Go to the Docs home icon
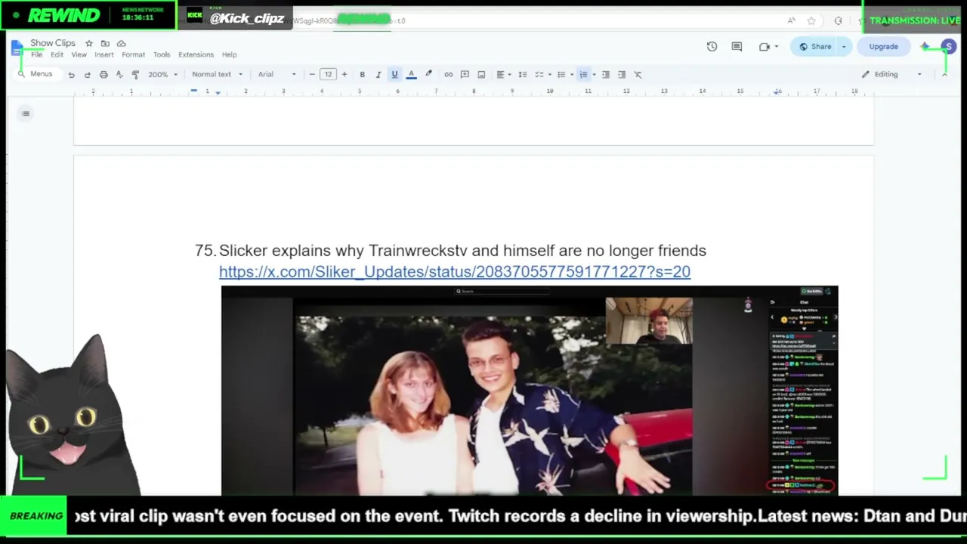Viewport: 967px width, 544px height. (x=17, y=48)
